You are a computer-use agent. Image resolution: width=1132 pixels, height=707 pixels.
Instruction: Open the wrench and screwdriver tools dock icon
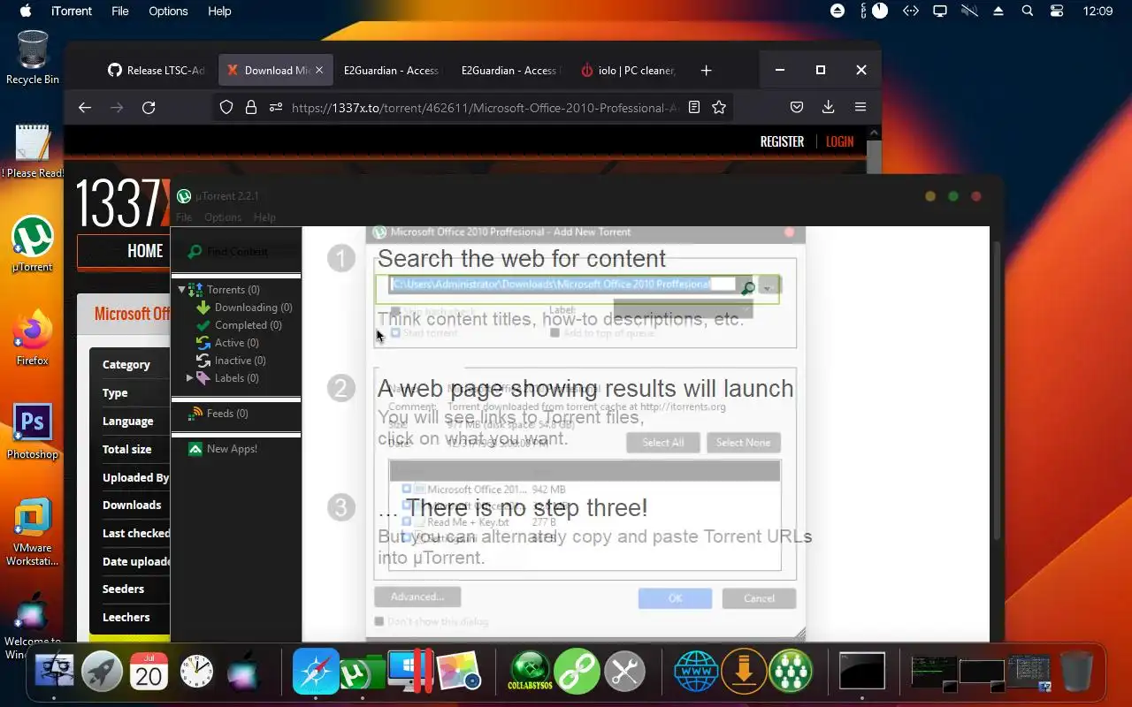coord(624,673)
